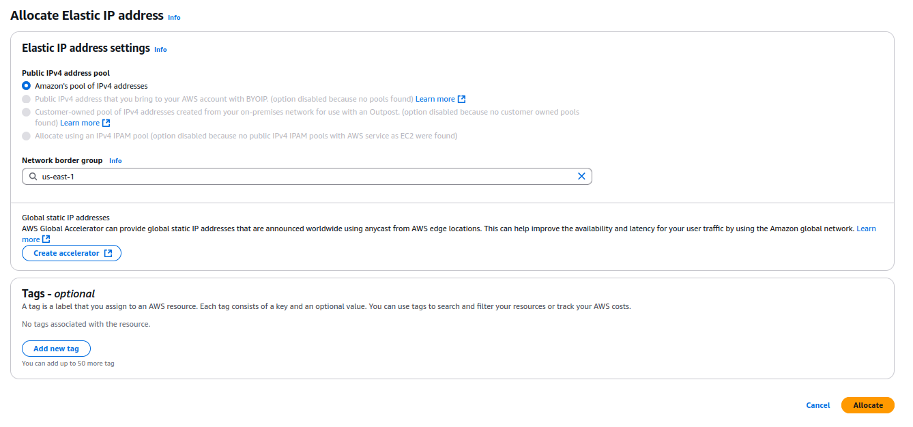Click external link icon after Global Accelerator Learn more
Viewport: 913px width, 427px height.
point(46,239)
